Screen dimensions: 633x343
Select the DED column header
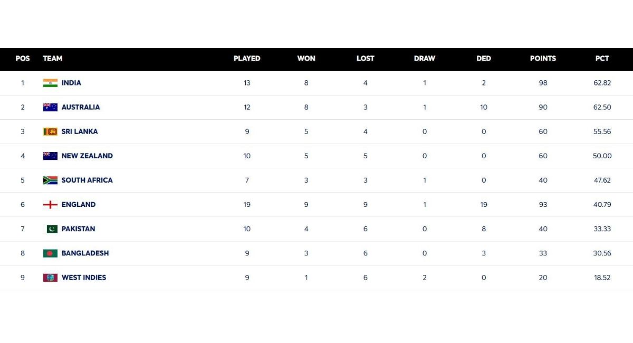(x=484, y=59)
